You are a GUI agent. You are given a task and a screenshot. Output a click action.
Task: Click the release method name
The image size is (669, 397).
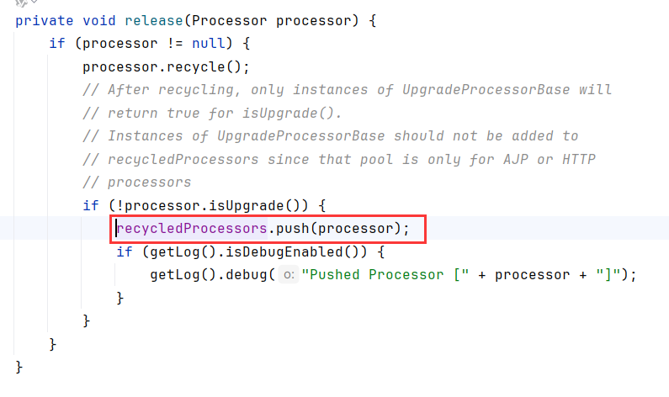[154, 21]
